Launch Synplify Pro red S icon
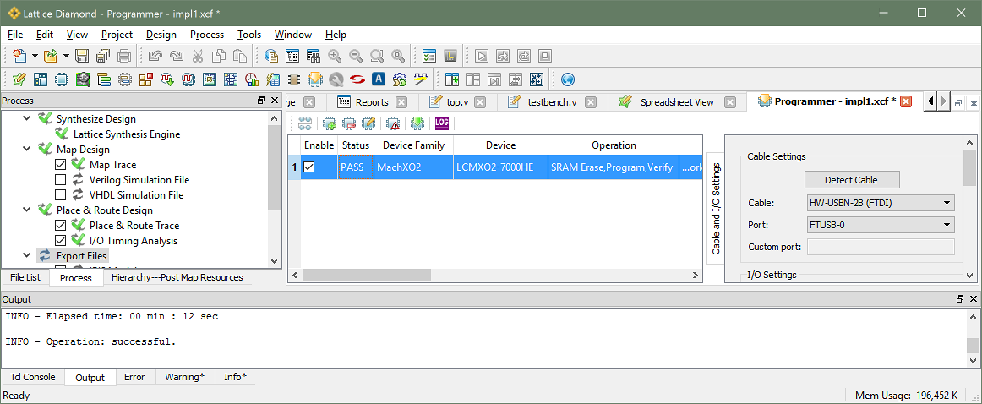Screen dimensions: 982x404 coord(357,79)
